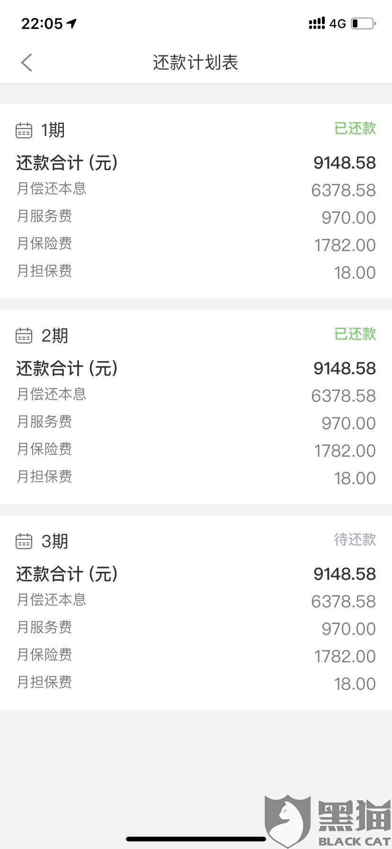Screen dimensions: 392x849
Task: Tap the 待还款 status of 3期
Action: coord(355,540)
